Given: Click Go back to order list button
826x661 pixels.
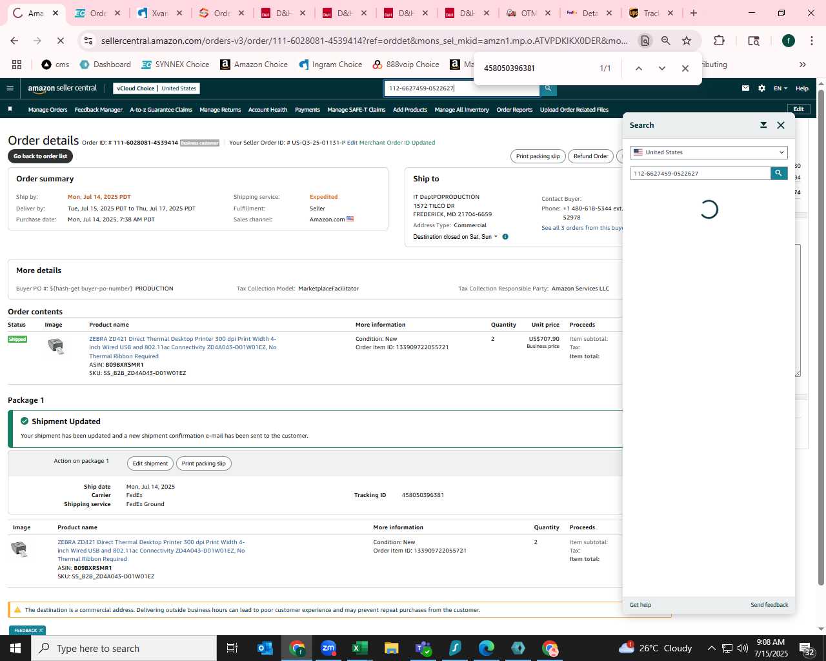Looking at the screenshot, I should click(x=41, y=156).
